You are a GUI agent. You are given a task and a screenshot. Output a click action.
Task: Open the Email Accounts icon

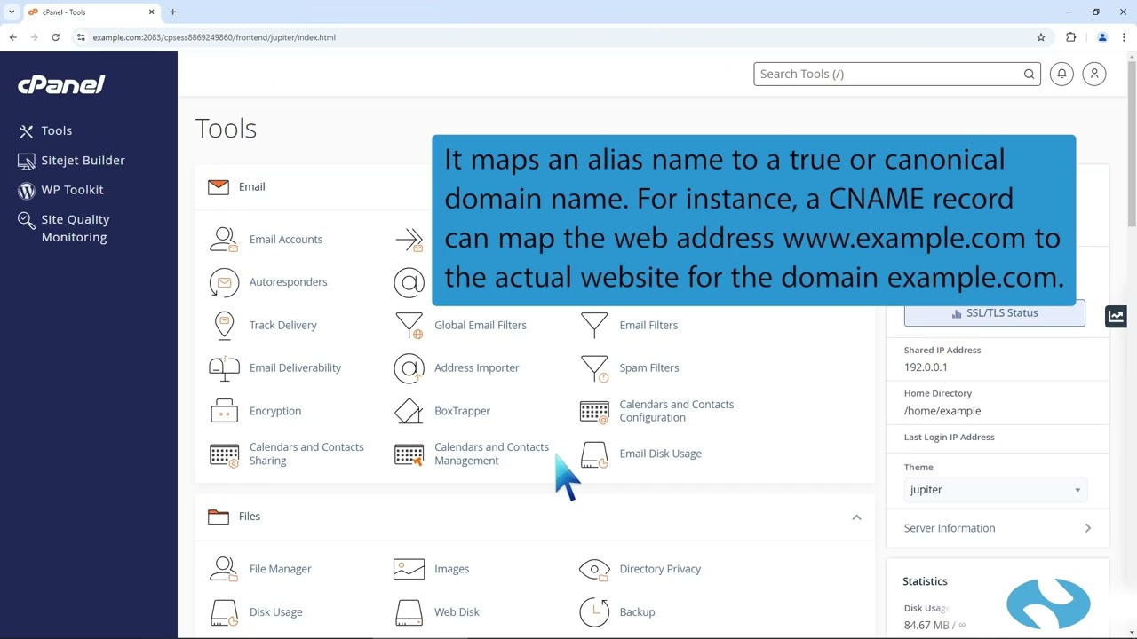pos(224,240)
